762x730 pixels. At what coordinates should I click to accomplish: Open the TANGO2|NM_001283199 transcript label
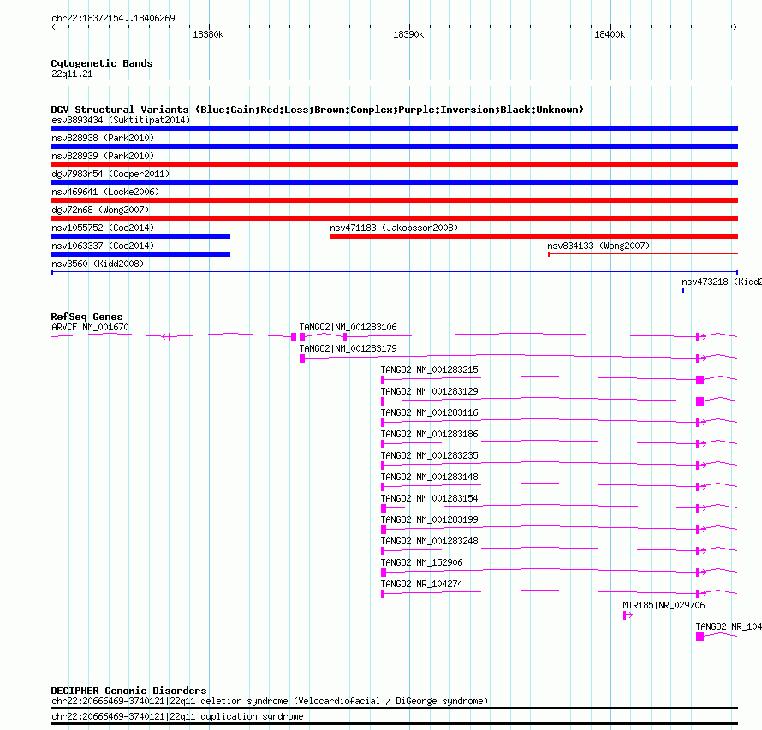pyautogui.click(x=430, y=519)
